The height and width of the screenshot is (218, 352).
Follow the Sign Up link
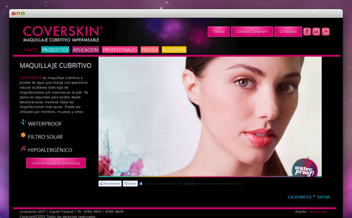(x=189, y=183)
